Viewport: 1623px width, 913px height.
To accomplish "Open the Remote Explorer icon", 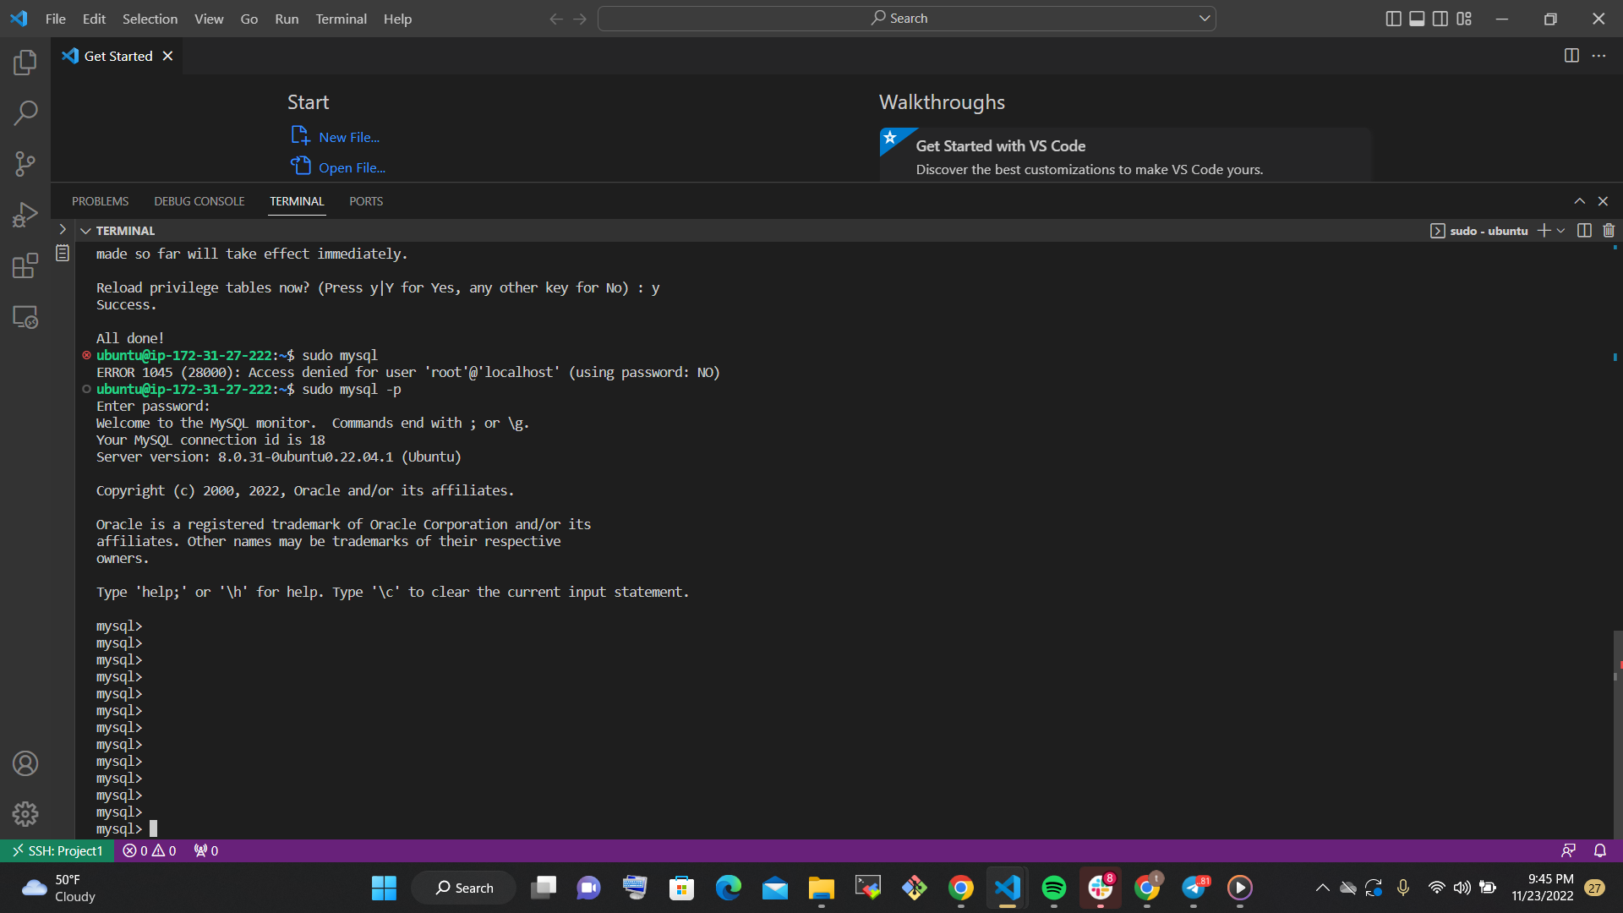I will click(x=25, y=317).
